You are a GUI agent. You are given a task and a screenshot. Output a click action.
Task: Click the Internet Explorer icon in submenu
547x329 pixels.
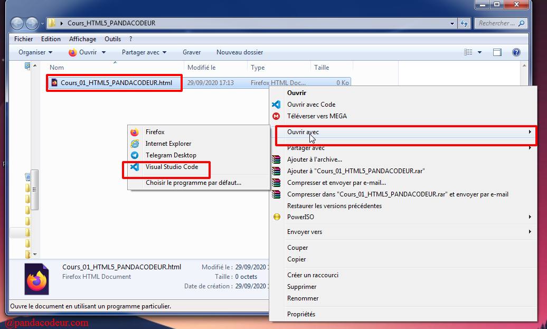pyautogui.click(x=135, y=144)
